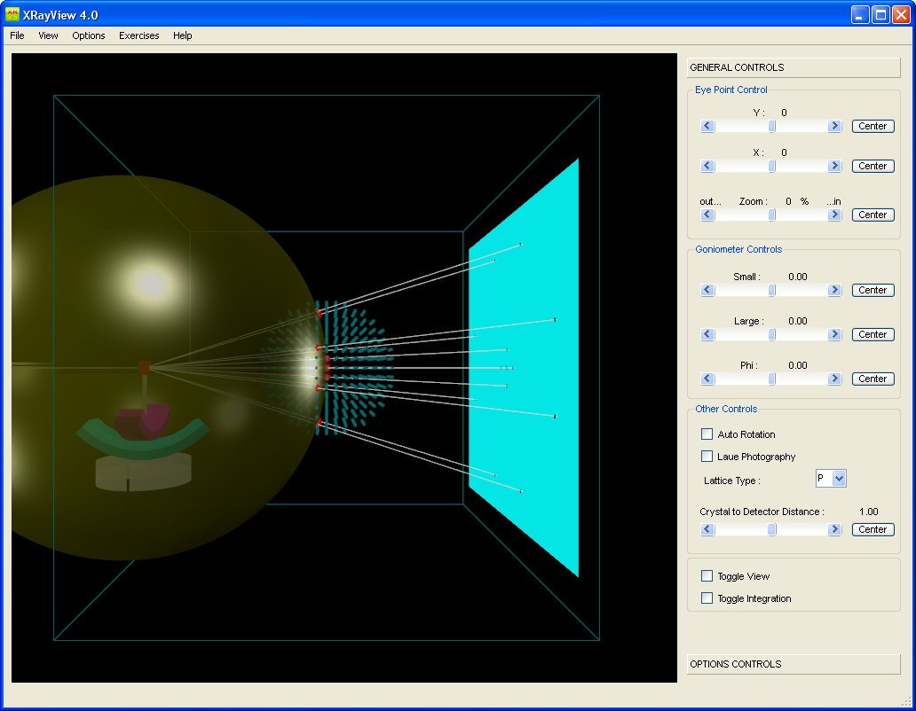Open the View menu
Viewport: 916px width, 711px height.
pyautogui.click(x=48, y=35)
